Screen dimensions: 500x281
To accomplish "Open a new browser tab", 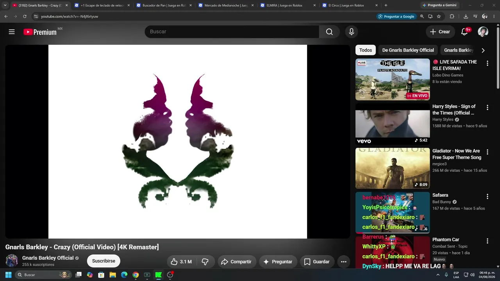I will pos(386,5).
